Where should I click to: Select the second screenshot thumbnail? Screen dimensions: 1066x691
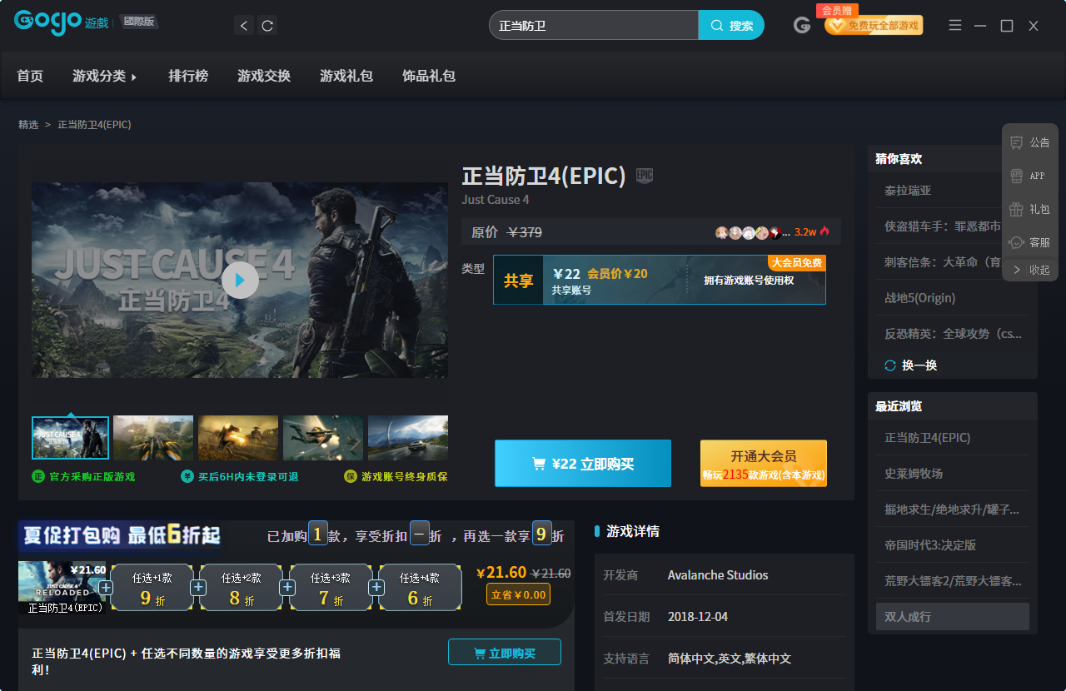(x=153, y=438)
